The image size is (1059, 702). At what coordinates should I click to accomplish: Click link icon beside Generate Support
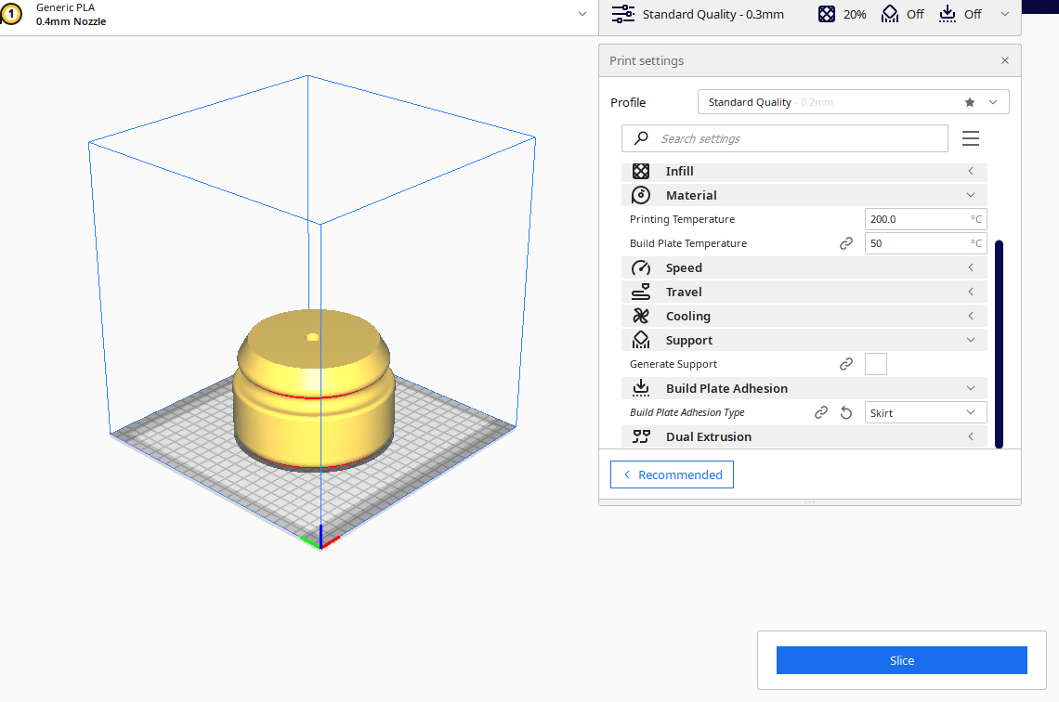coord(846,365)
